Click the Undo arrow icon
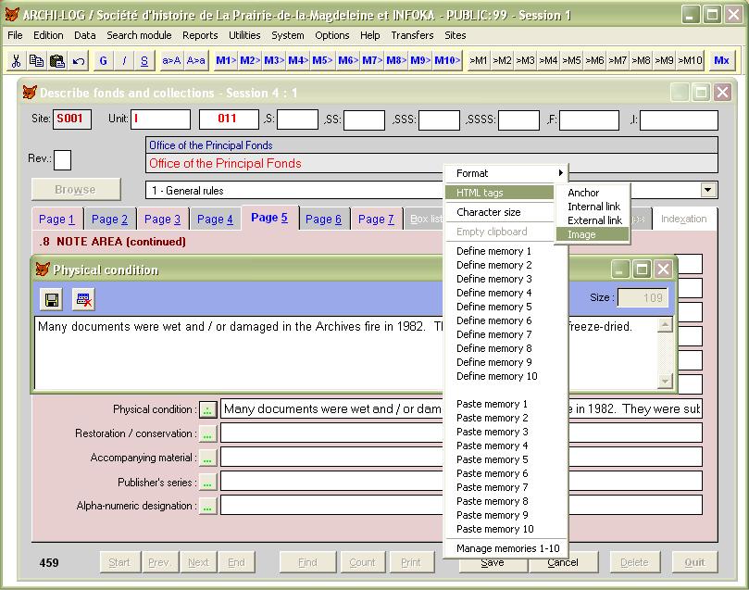This screenshot has width=749, height=590. click(x=78, y=61)
